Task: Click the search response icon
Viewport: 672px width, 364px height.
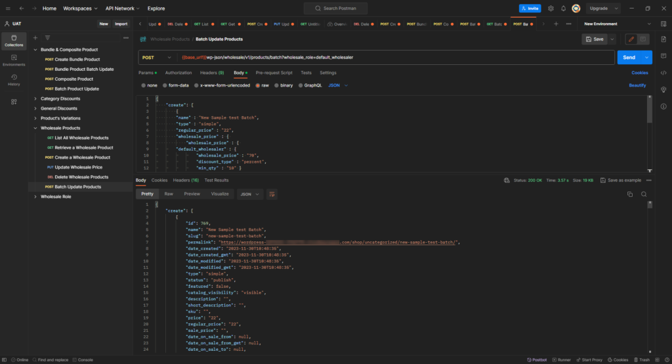Action: tap(644, 194)
